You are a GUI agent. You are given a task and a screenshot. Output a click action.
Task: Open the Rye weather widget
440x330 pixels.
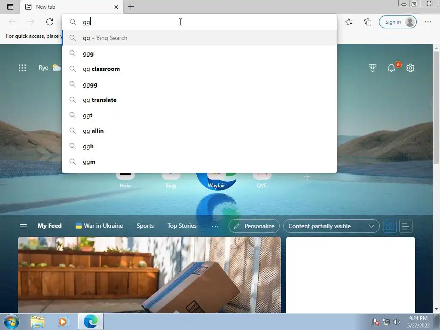point(50,67)
